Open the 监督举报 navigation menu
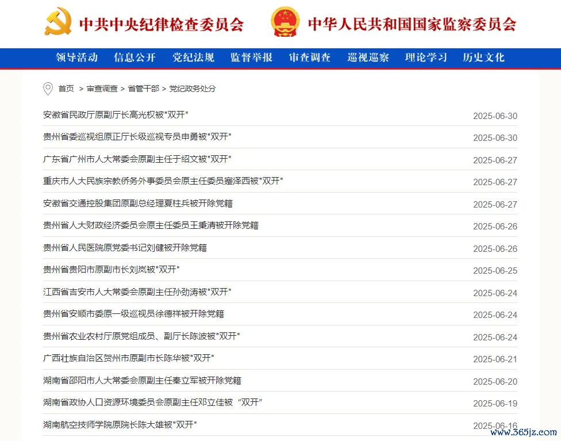This screenshot has height=441, width=561. tap(252, 57)
